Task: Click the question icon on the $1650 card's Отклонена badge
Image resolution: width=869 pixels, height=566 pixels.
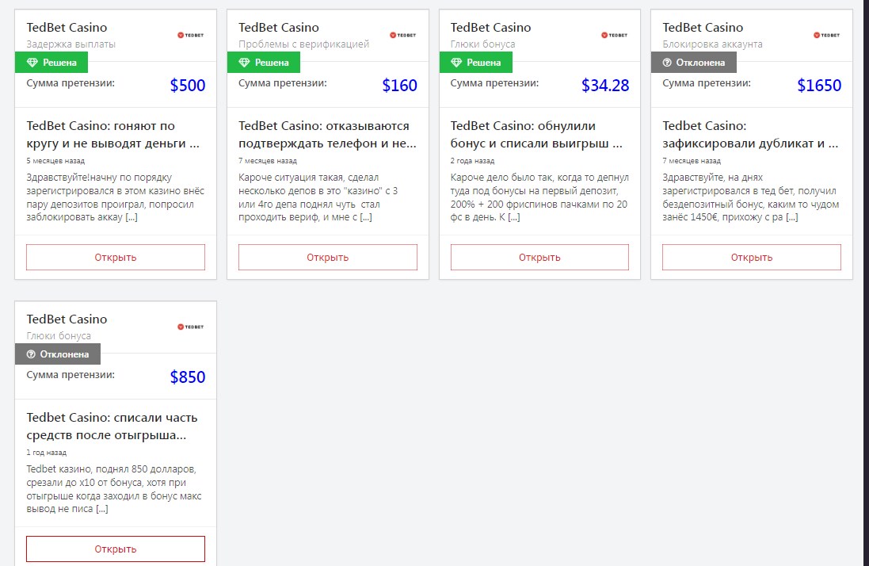Action: pos(667,63)
